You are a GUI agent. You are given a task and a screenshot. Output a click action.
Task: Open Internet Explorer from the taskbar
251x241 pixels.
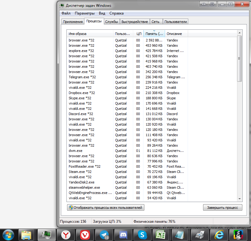pos(219,235)
